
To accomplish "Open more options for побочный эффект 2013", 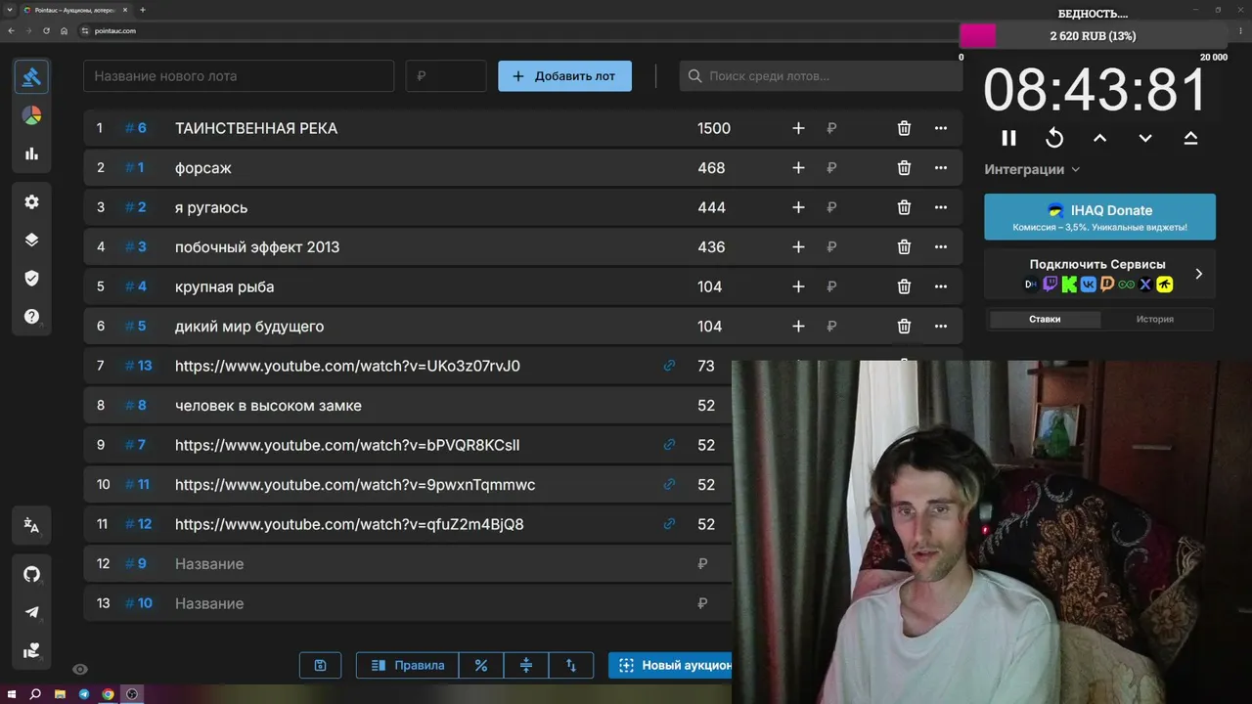I will 941,247.
